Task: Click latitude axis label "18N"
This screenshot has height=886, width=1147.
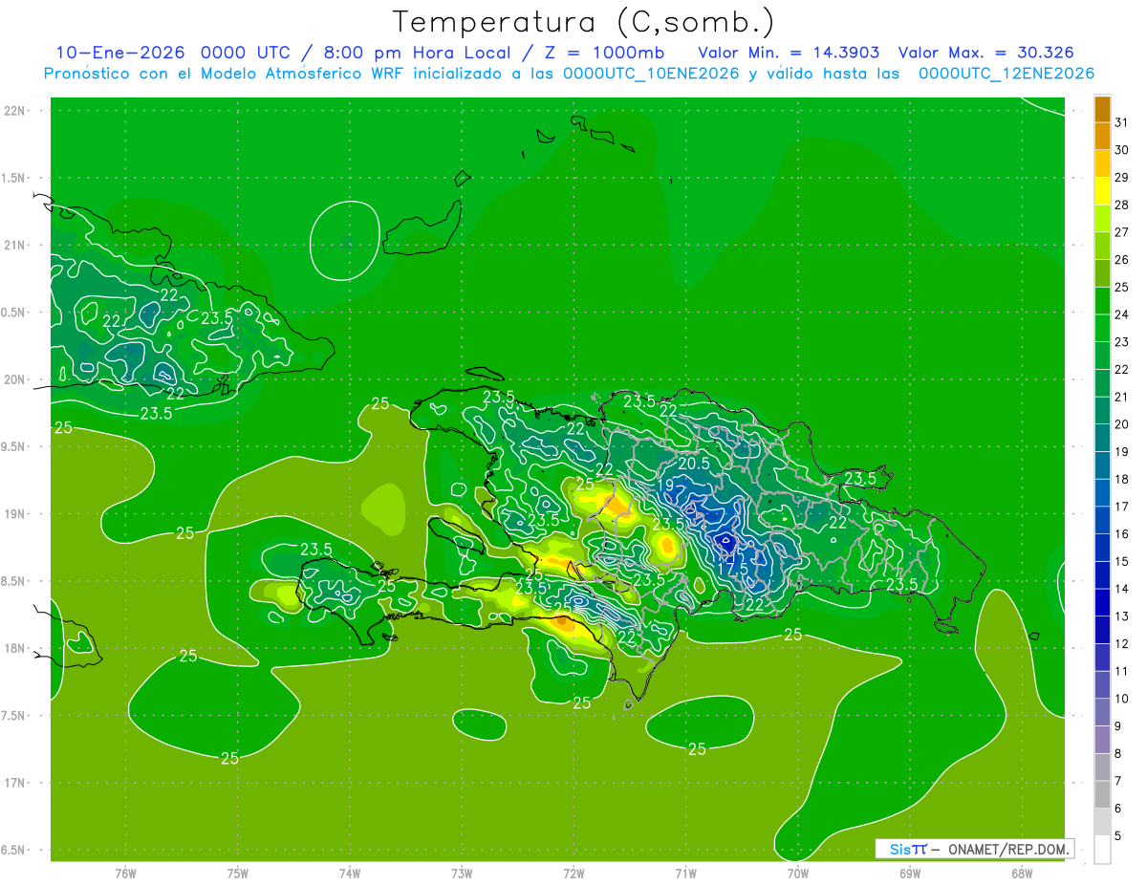Action: (14, 648)
